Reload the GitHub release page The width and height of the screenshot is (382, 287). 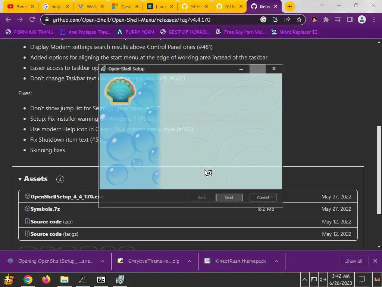click(32, 20)
